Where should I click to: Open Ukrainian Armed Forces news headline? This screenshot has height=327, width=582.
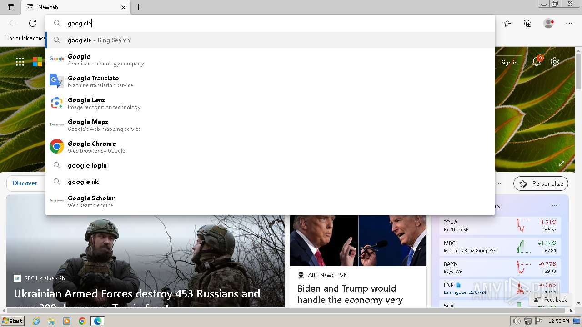(137, 299)
